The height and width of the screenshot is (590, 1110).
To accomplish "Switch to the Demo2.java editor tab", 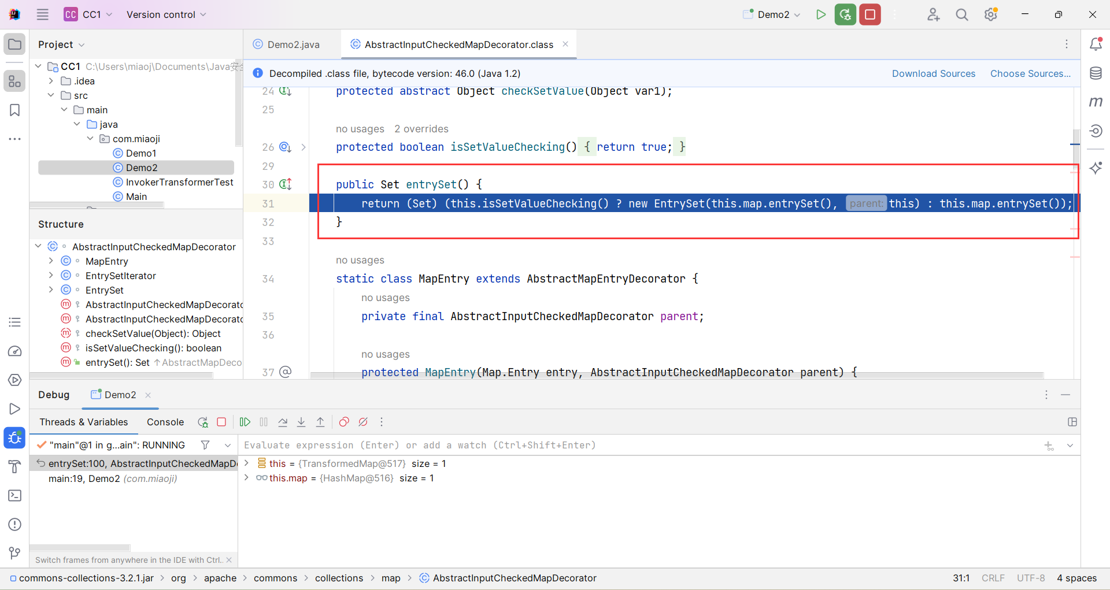I will [293, 44].
